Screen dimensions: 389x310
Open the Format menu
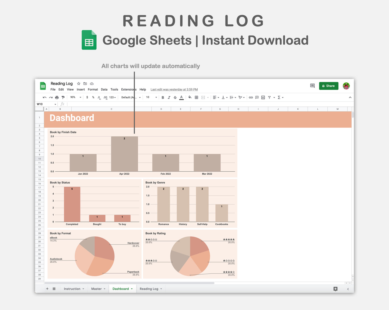[93, 89]
